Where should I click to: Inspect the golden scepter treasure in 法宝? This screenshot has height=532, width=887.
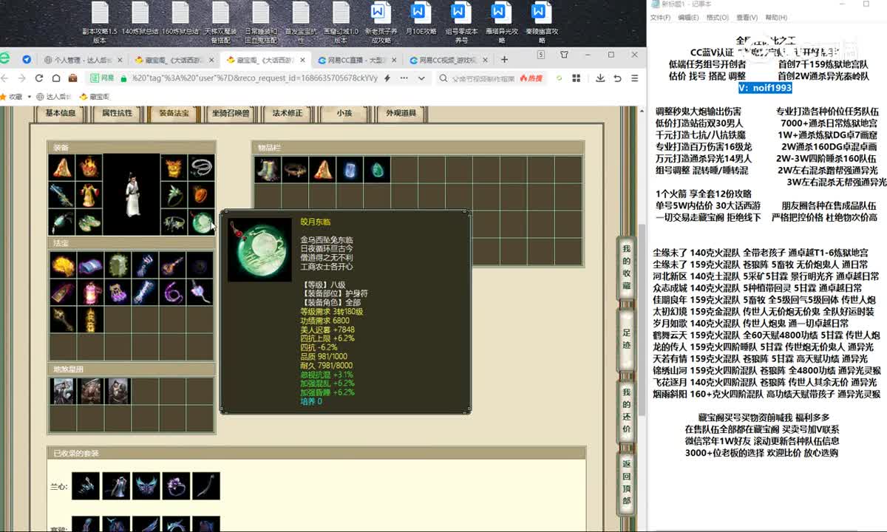pos(63,319)
